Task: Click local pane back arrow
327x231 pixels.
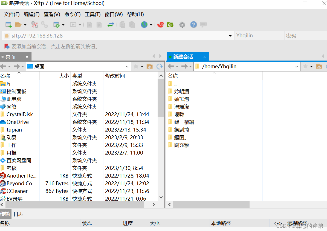Action: pos(3,66)
